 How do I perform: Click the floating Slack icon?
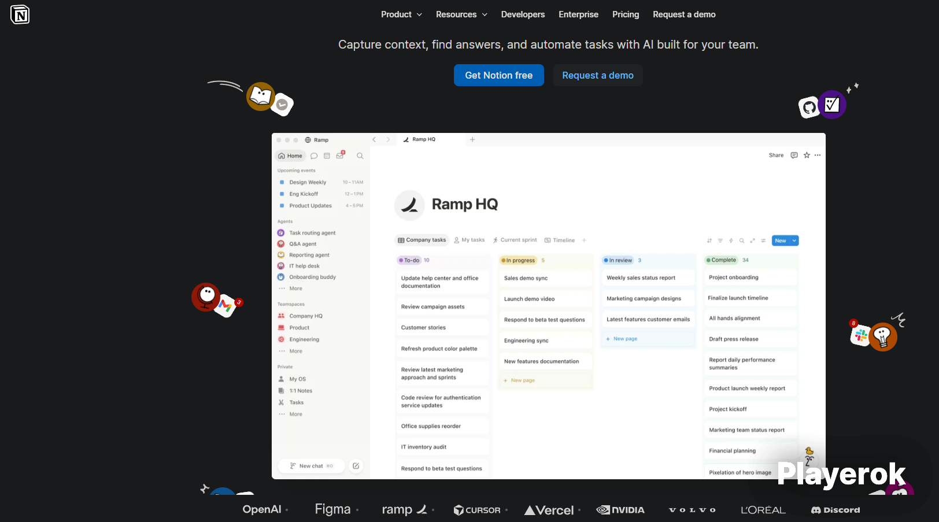[x=861, y=335]
